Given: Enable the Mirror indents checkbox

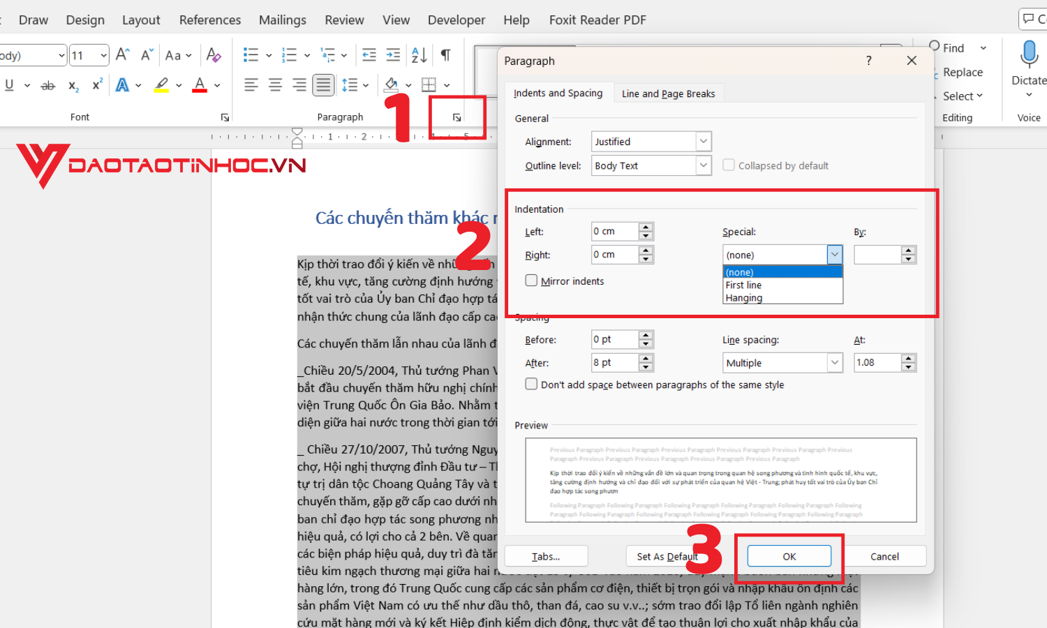Looking at the screenshot, I should pos(532,281).
